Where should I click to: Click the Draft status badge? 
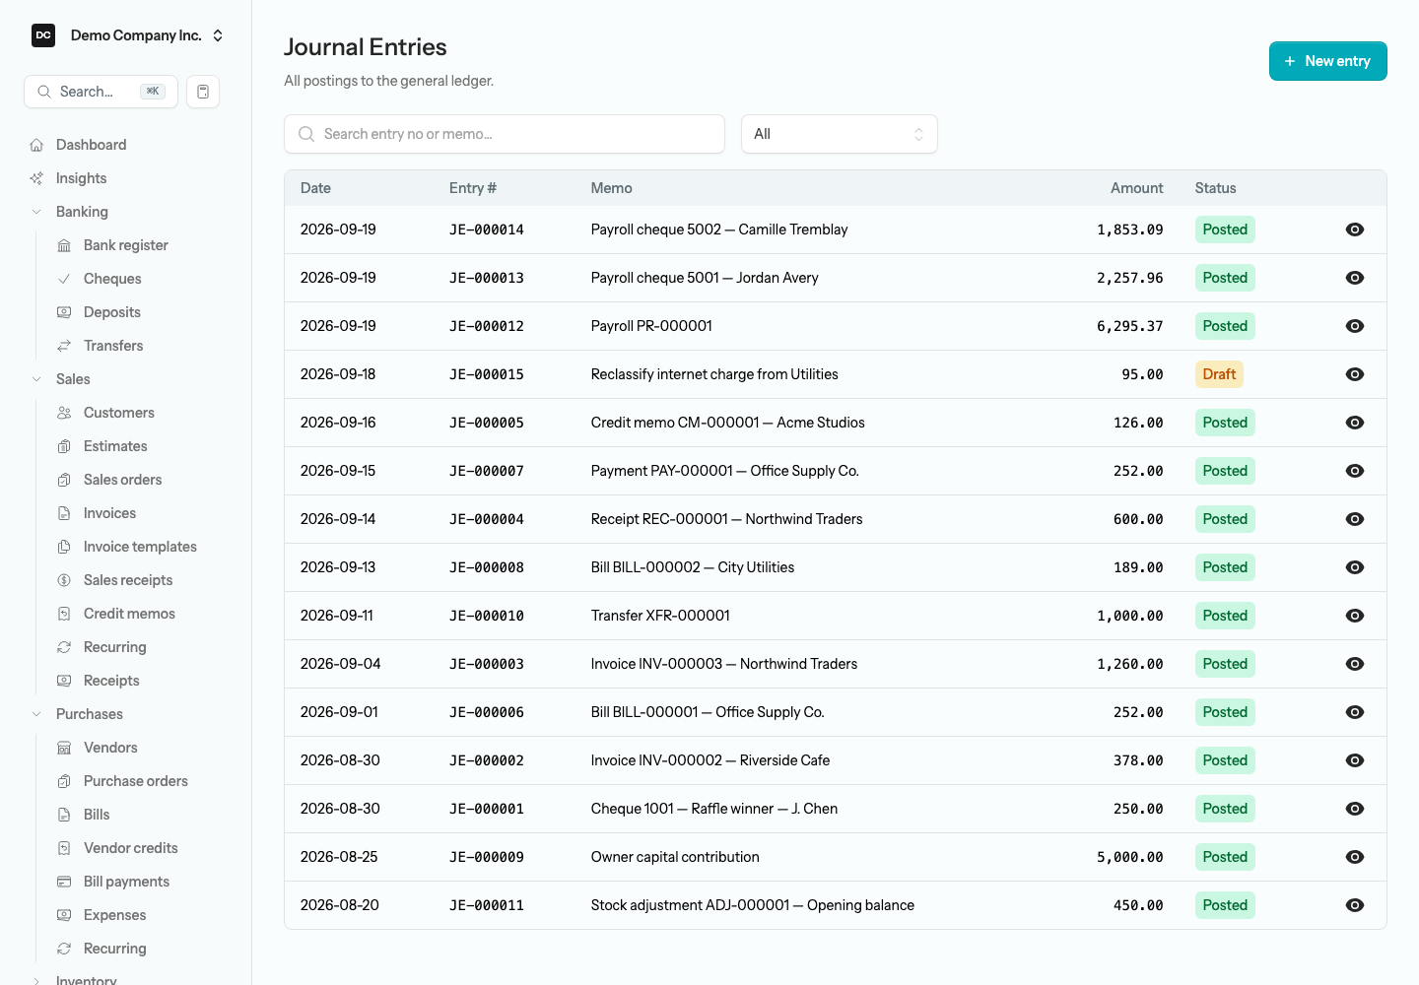(x=1219, y=374)
